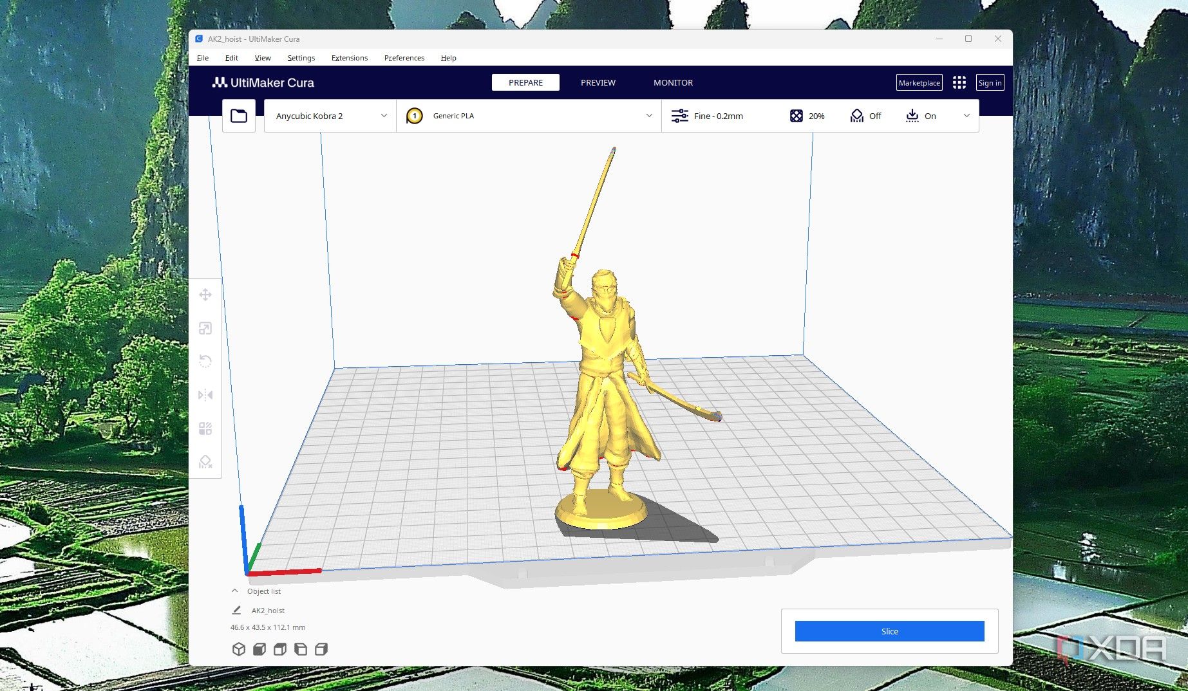Screen dimensions: 1188x691
Task: Select the Mirror tool in left toolbar
Action: coord(205,395)
